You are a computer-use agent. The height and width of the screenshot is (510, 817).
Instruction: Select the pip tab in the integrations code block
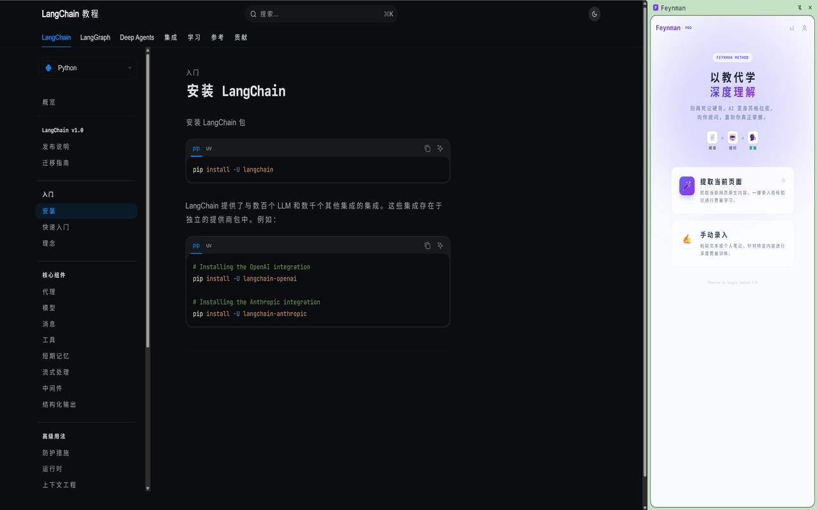click(x=196, y=245)
